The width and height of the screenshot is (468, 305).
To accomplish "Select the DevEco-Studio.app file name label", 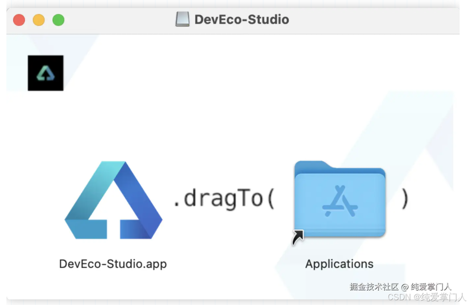I will [x=113, y=264].
